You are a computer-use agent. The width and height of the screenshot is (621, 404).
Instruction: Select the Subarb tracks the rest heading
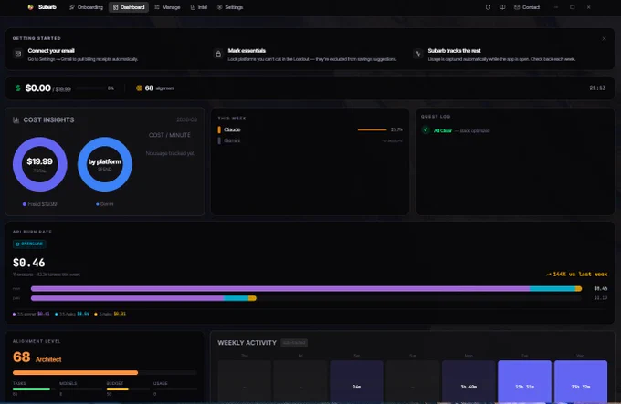[454, 50]
